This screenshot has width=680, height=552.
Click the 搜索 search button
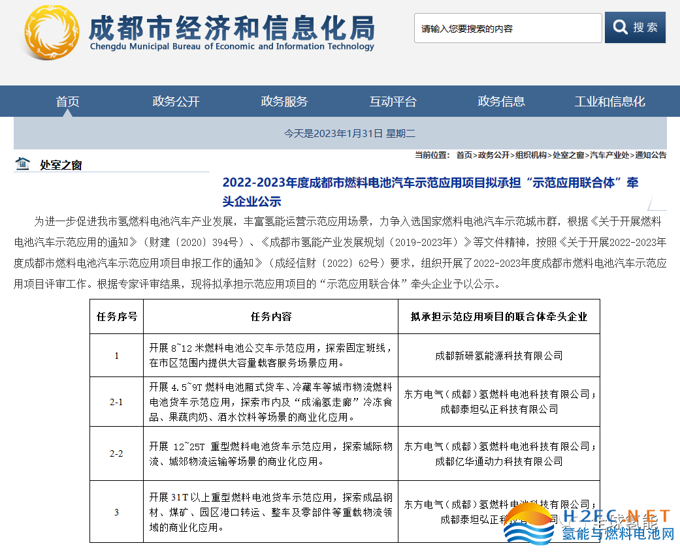click(x=635, y=27)
